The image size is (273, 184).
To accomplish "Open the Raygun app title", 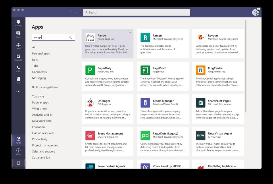I will pyautogui.click(x=213, y=35).
